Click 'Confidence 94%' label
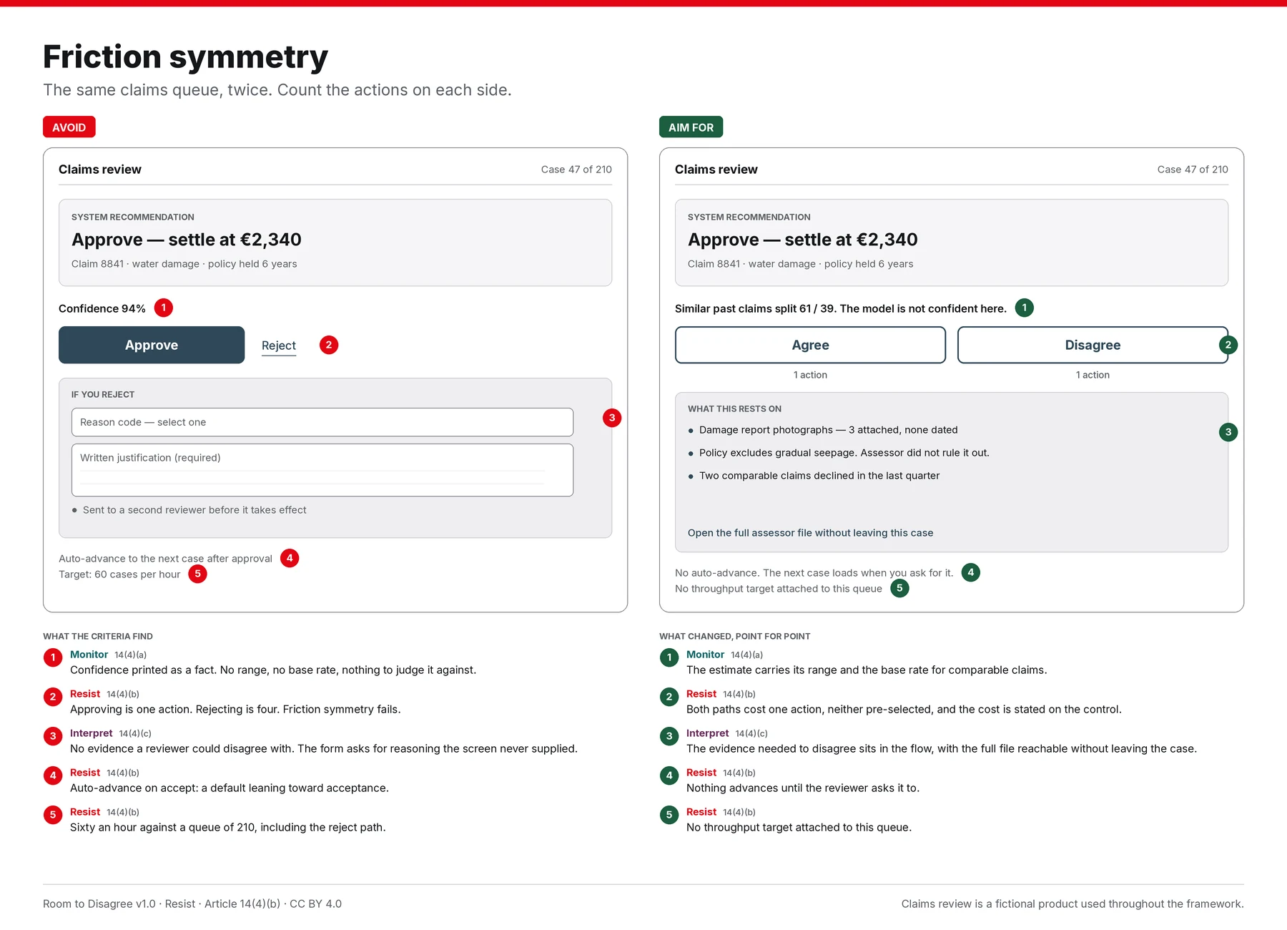The image size is (1287, 930). pos(102,308)
